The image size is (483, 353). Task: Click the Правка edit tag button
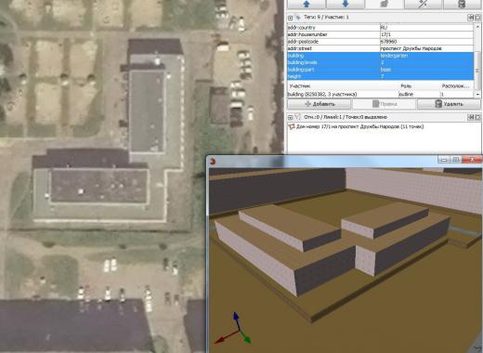click(x=385, y=104)
